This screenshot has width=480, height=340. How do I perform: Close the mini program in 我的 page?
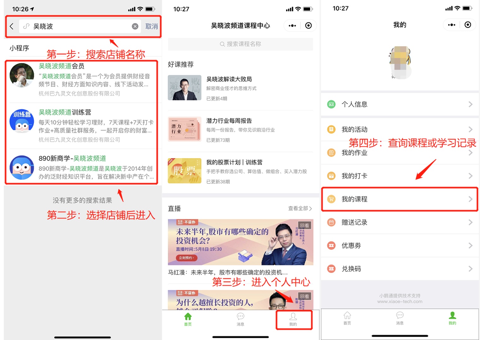pyautogui.click(x=468, y=25)
